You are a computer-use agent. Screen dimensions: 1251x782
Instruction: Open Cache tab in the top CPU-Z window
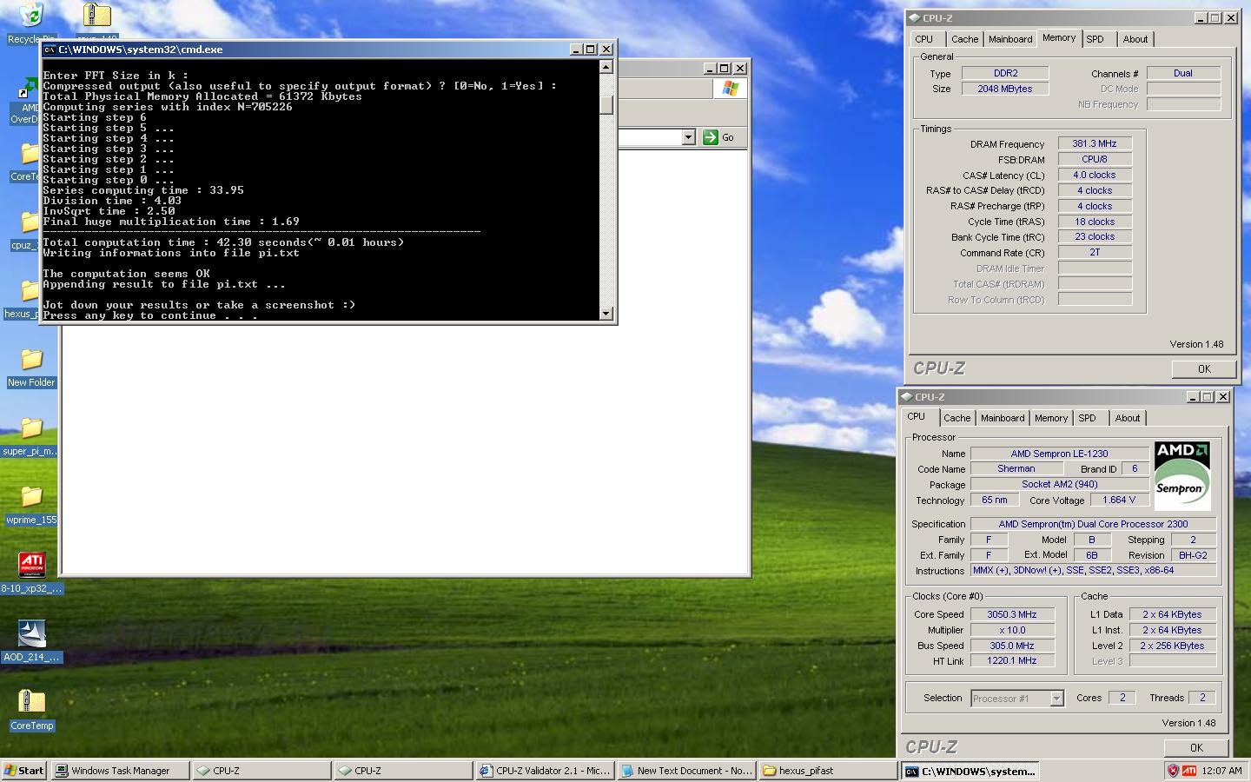[964, 39]
